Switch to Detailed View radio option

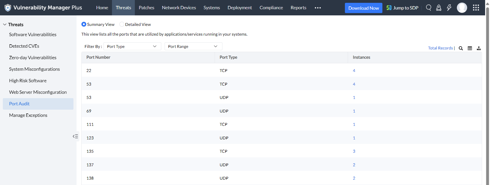click(x=122, y=24)
